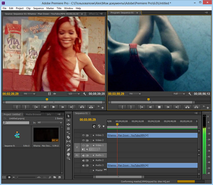Select the Zoom tool magnifier
The height and width of the screenshot is (185, 213).
(x=69, y=158)
